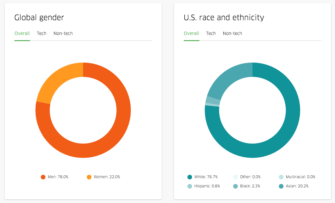Click the Multiracial legend color dot

(281, 177)
